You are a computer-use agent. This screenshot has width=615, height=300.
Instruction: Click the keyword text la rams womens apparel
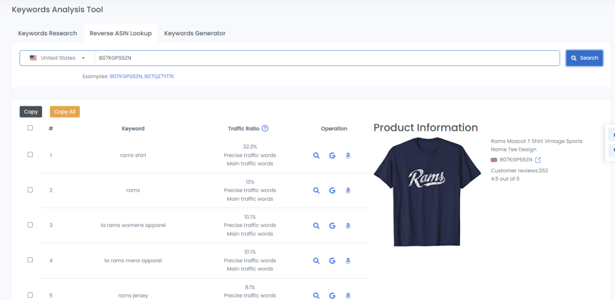[x=133, y=225]
